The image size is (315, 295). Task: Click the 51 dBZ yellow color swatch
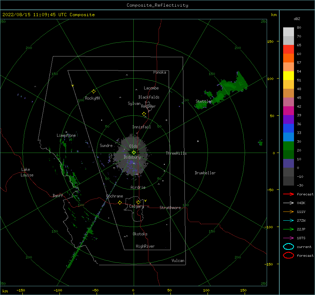click(x=288, y=75)
